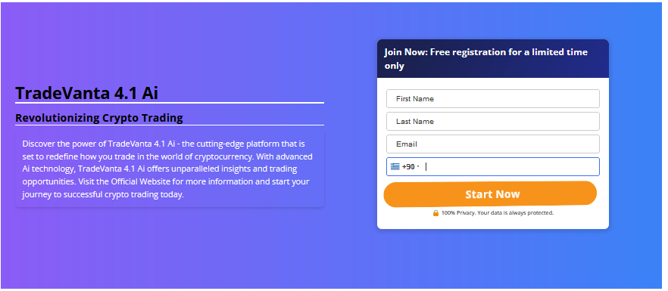Select the +90 dial code selector
This screenshot has height=291, width=668.
point(405,167)
